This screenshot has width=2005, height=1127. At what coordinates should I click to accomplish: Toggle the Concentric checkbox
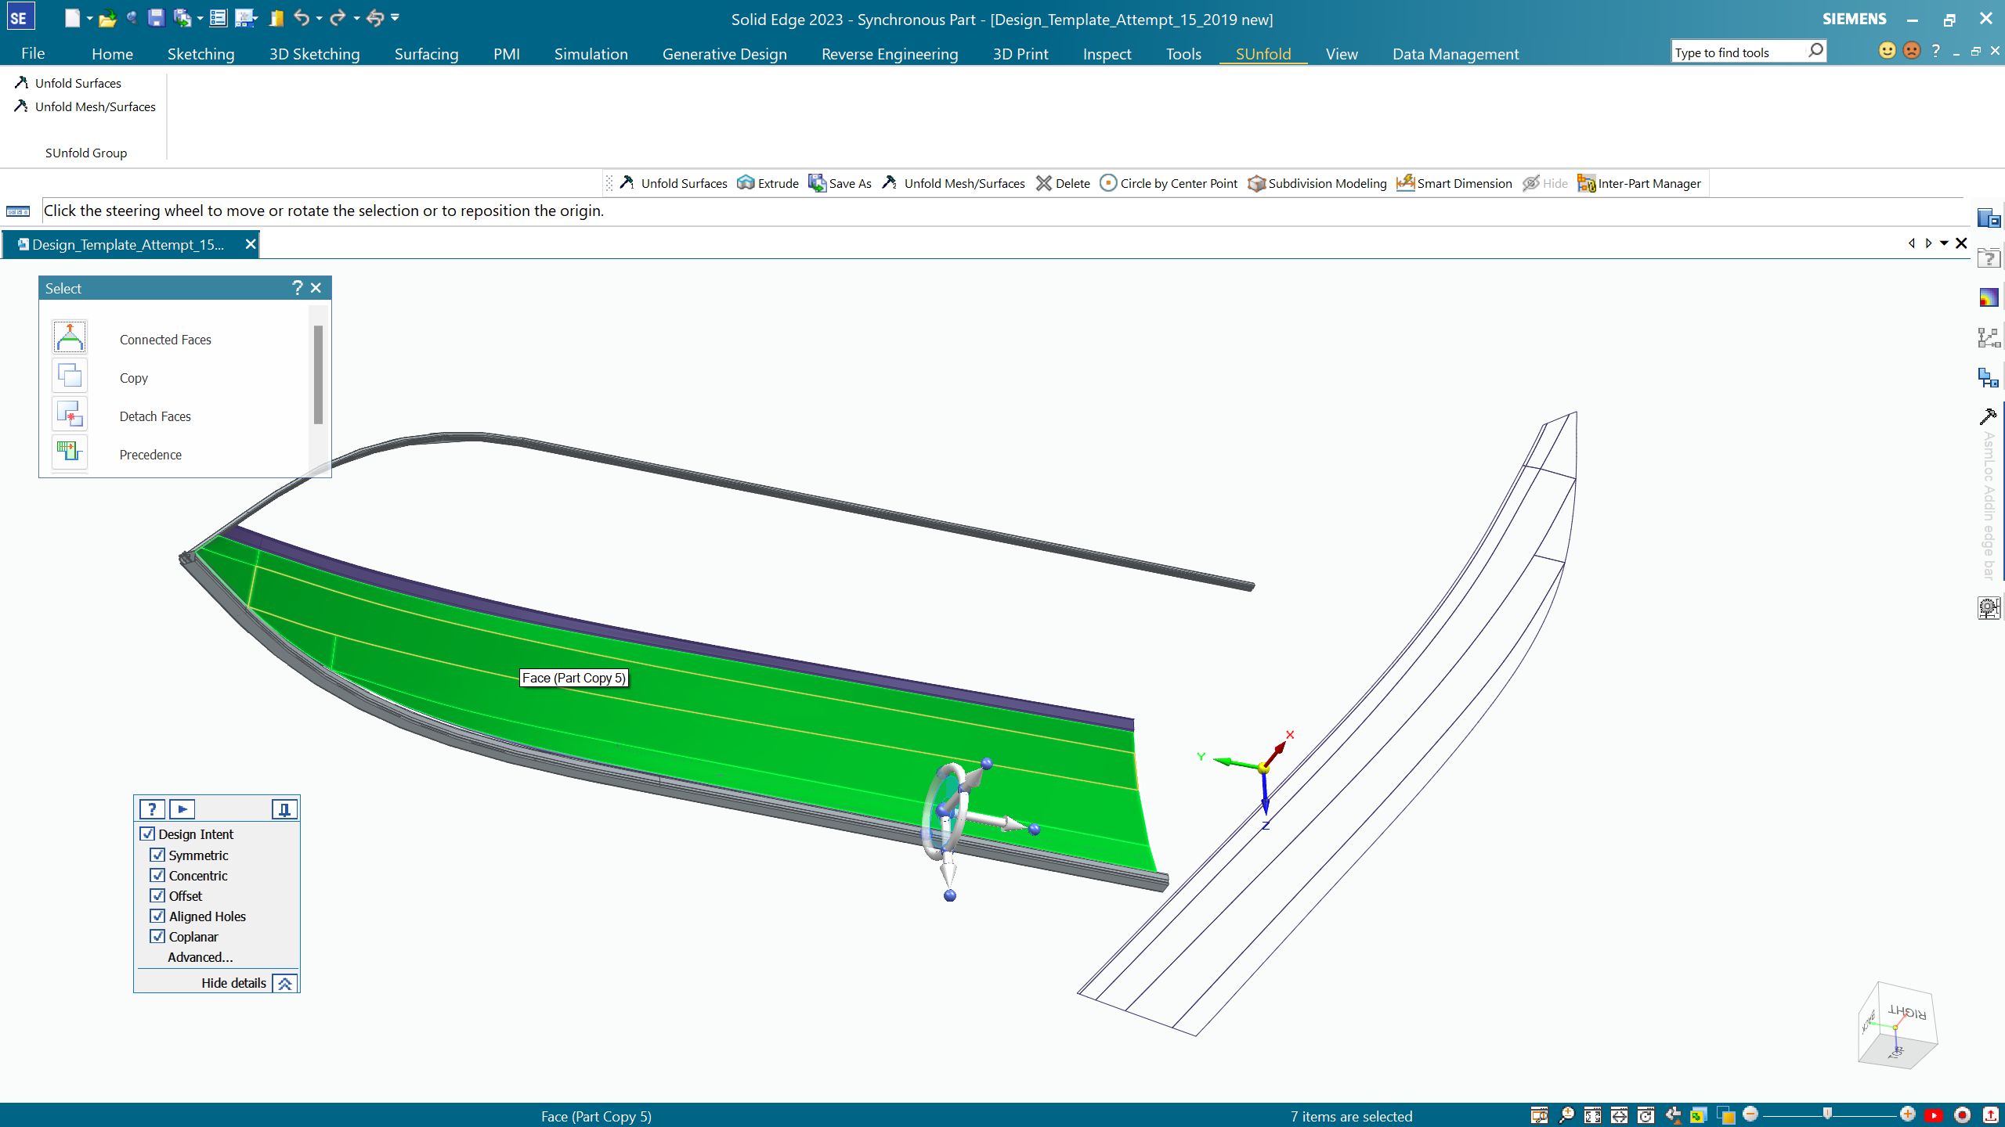(158, 875)
